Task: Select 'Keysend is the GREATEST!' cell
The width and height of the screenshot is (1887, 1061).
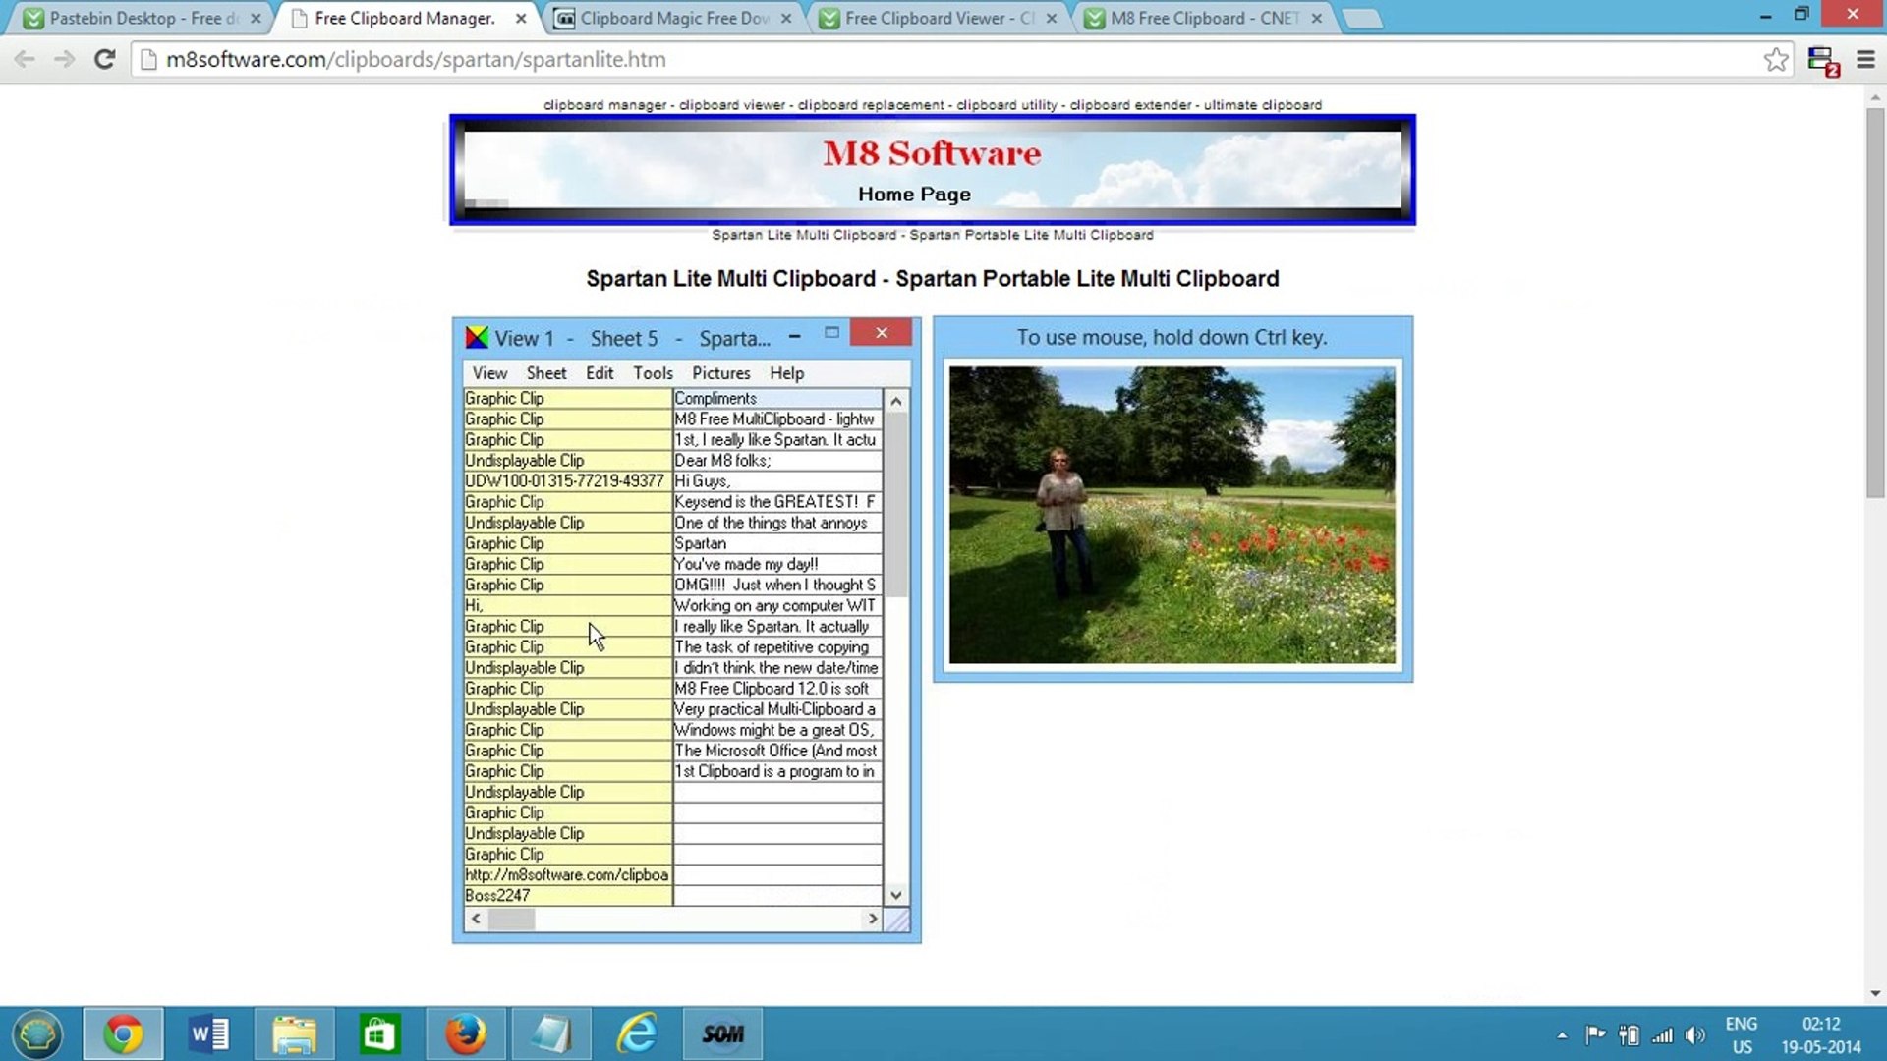Action: (x=777, y=502)
